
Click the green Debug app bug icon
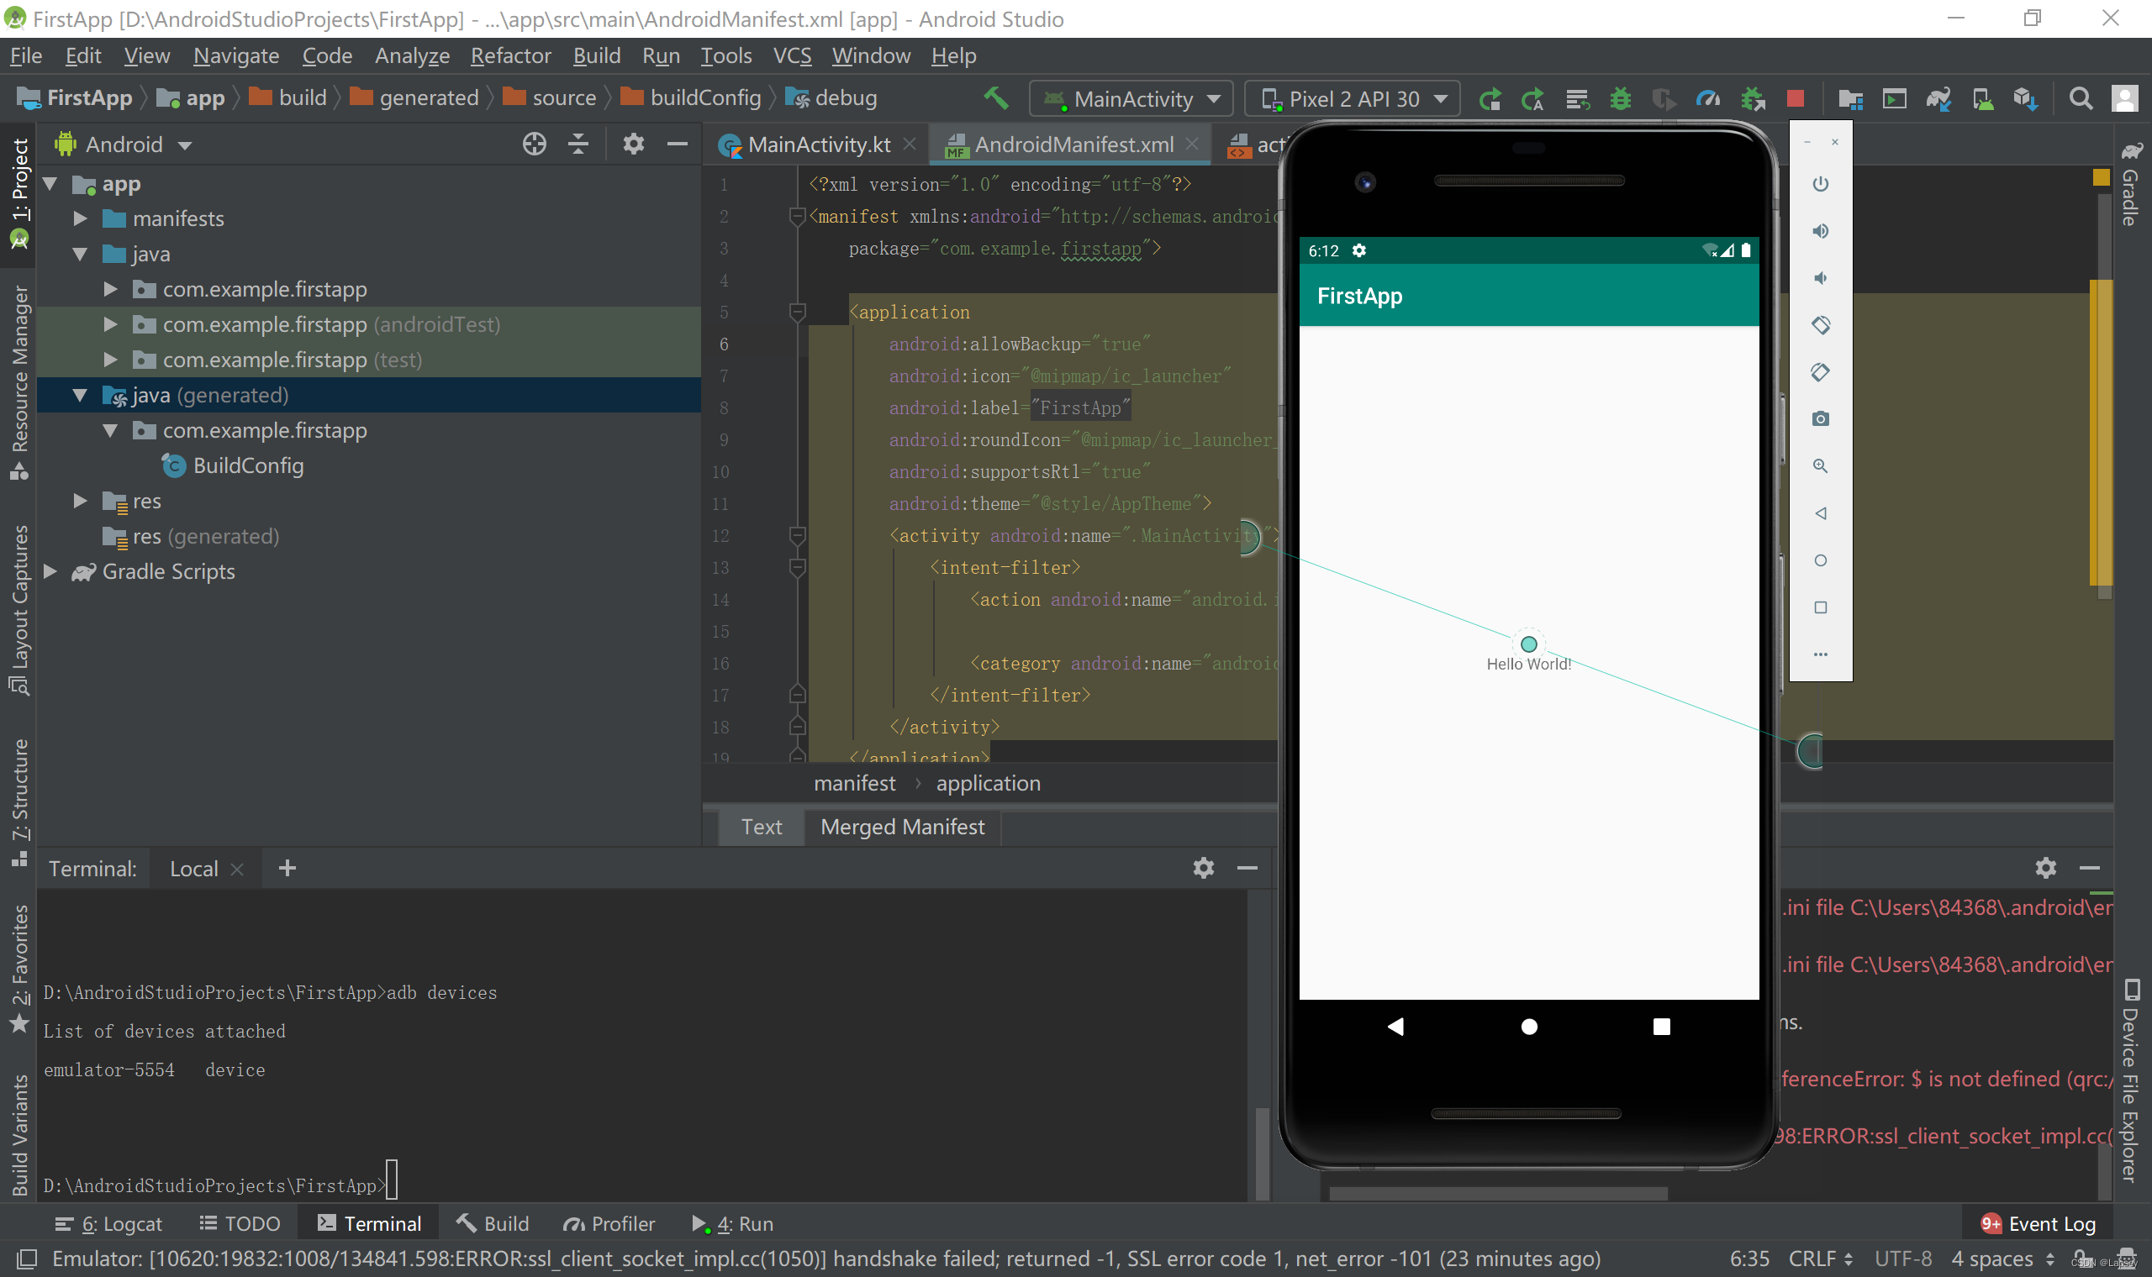pyautogui.click(x=1620, y=99)
